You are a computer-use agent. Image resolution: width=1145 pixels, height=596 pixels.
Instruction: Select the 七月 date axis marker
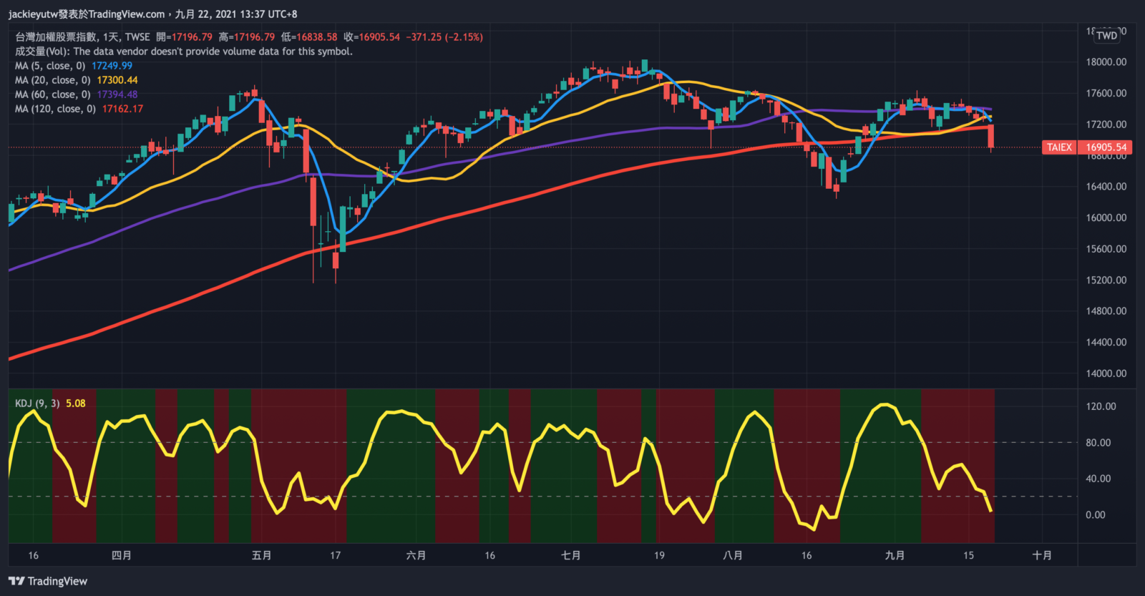point(570,555)
